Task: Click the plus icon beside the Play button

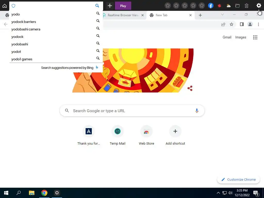Action: tap(110, 6)
